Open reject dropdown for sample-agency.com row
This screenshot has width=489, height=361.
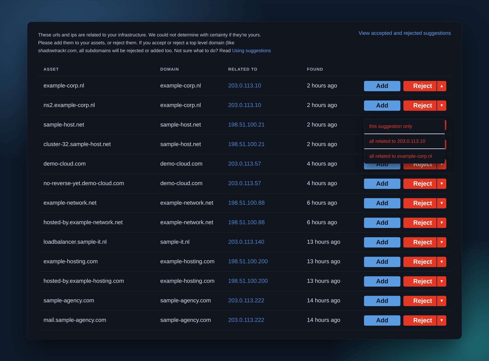pos(441,301)
